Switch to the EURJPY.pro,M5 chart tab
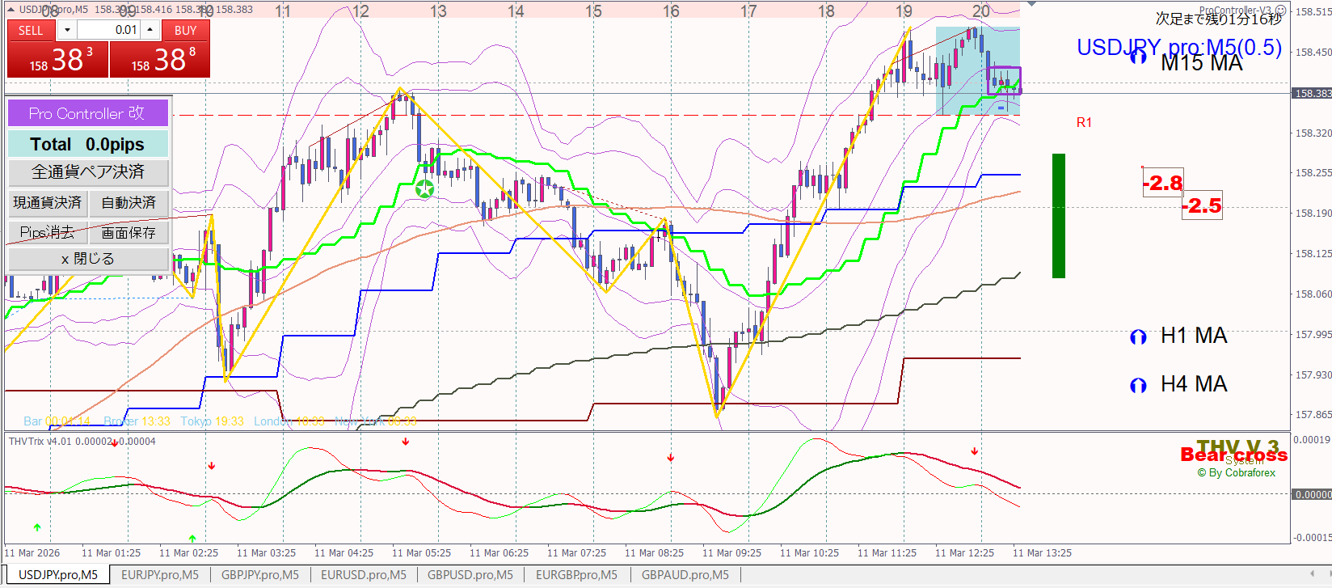1332x588 pixels. point(159,575)
